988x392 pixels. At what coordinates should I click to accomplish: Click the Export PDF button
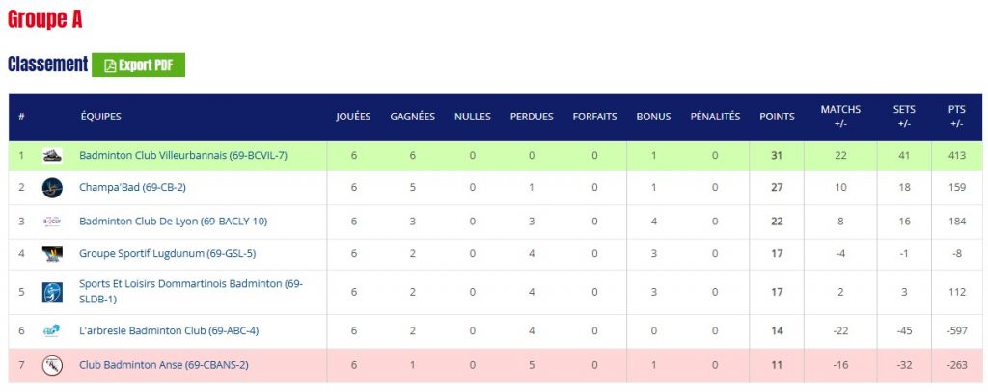click(x=138, y=65)
